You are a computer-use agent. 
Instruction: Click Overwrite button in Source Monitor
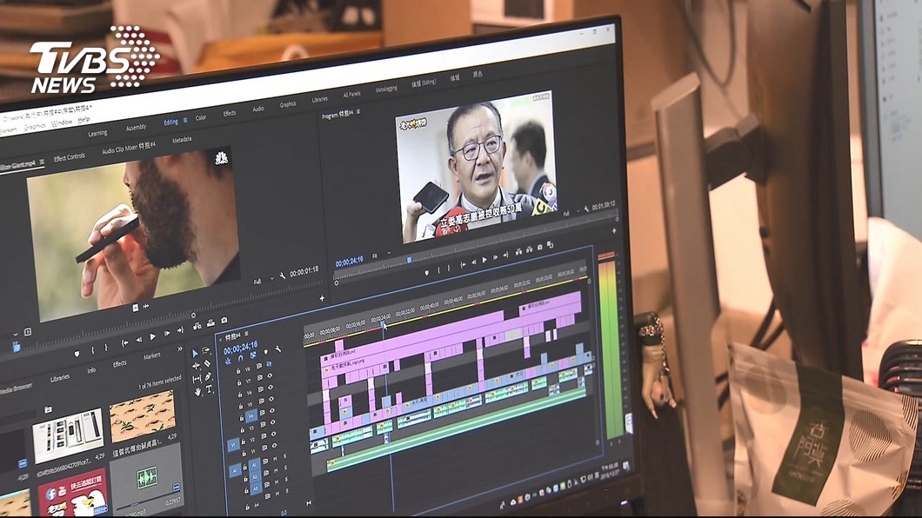(x=210, y=323)
